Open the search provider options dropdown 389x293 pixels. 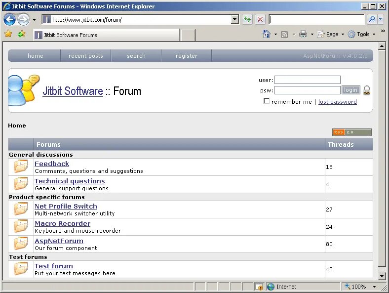pos(380,19)
